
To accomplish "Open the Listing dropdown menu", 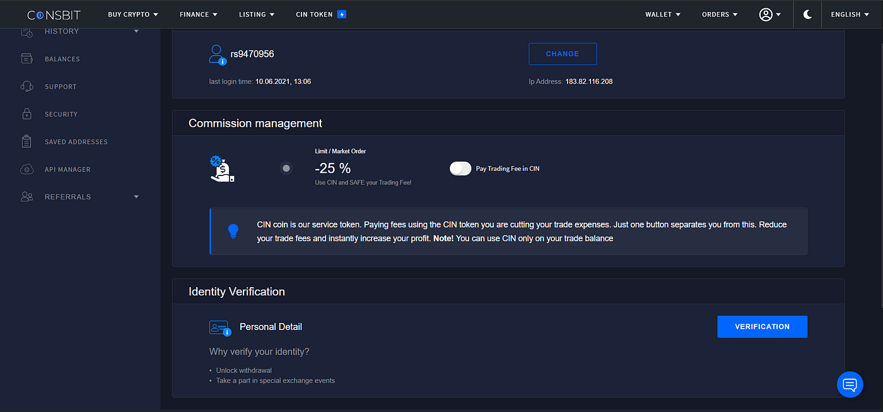I will point(257,15).
